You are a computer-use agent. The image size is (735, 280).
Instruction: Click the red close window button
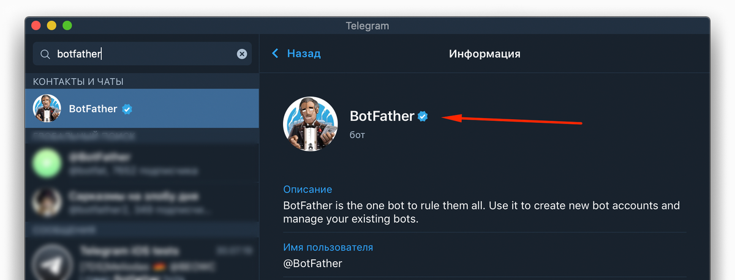36,26
